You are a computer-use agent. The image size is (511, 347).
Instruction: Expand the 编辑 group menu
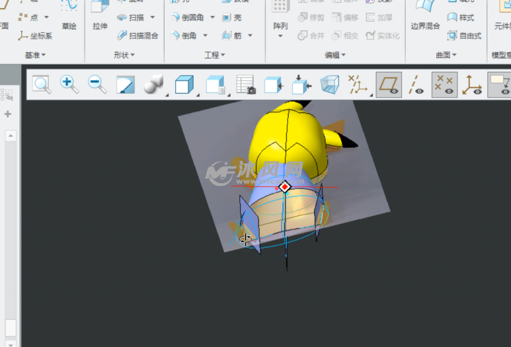[335, 55]
